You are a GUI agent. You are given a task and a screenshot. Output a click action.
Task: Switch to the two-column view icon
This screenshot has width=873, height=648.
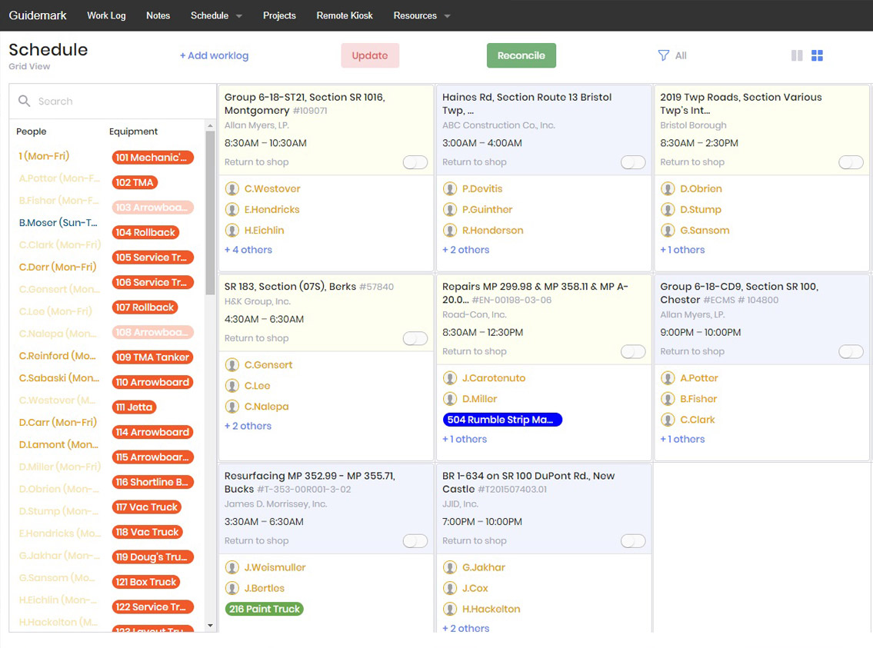[x=797, y=55]
